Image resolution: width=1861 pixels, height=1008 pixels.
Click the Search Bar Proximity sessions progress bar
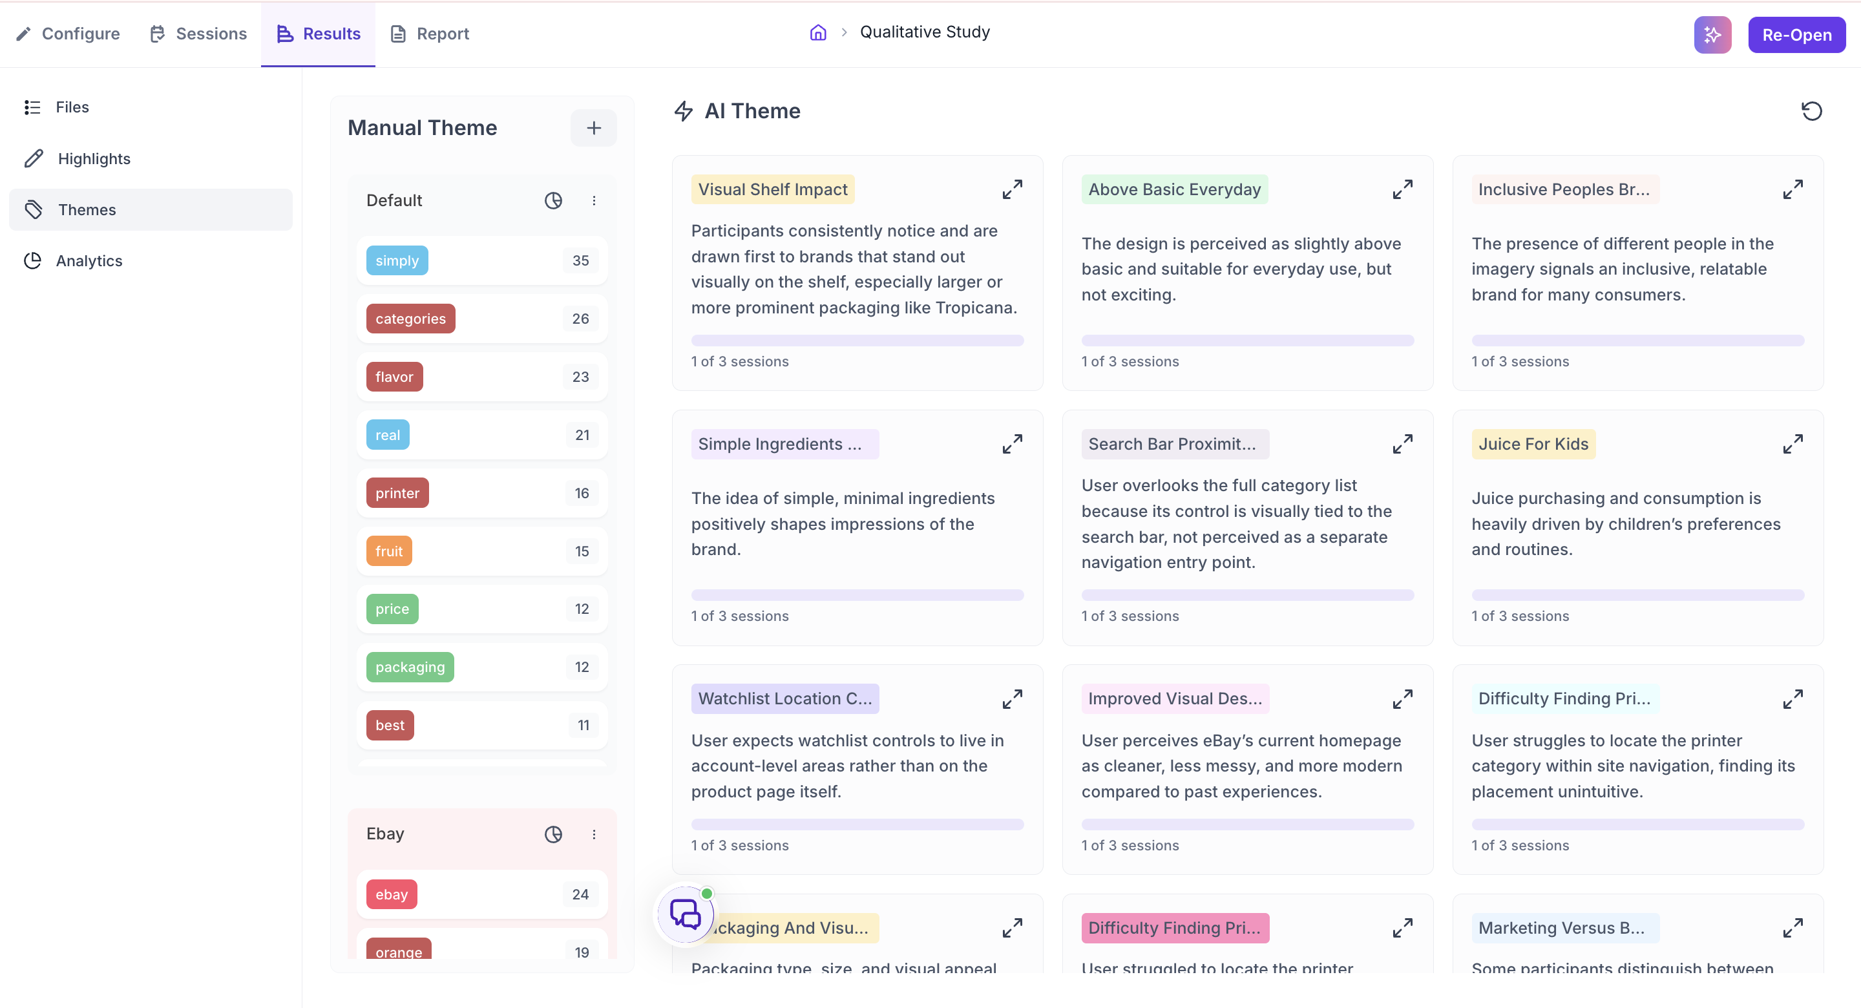tap(1247, 595)
